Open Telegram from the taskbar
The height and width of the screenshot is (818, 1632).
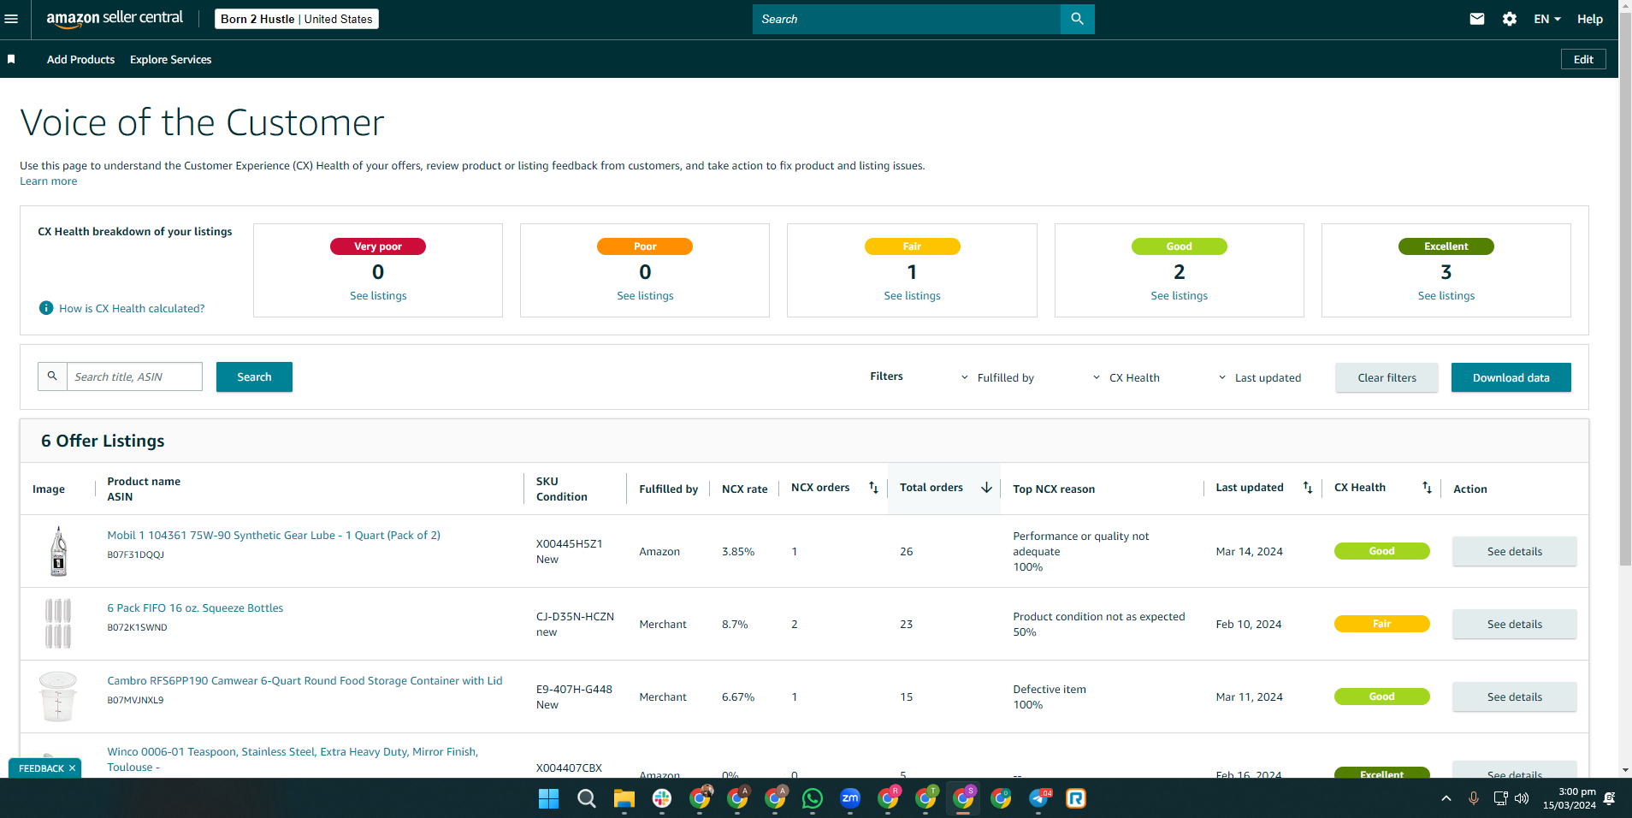pyautogui.click(x=1038, y=799)
